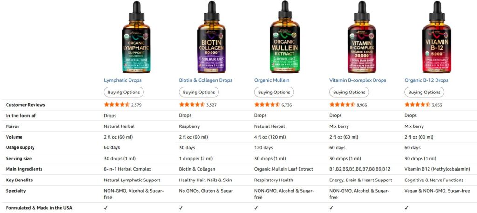
Task: Click Buying Options for Organic Mullein
Action: [274, 92]
